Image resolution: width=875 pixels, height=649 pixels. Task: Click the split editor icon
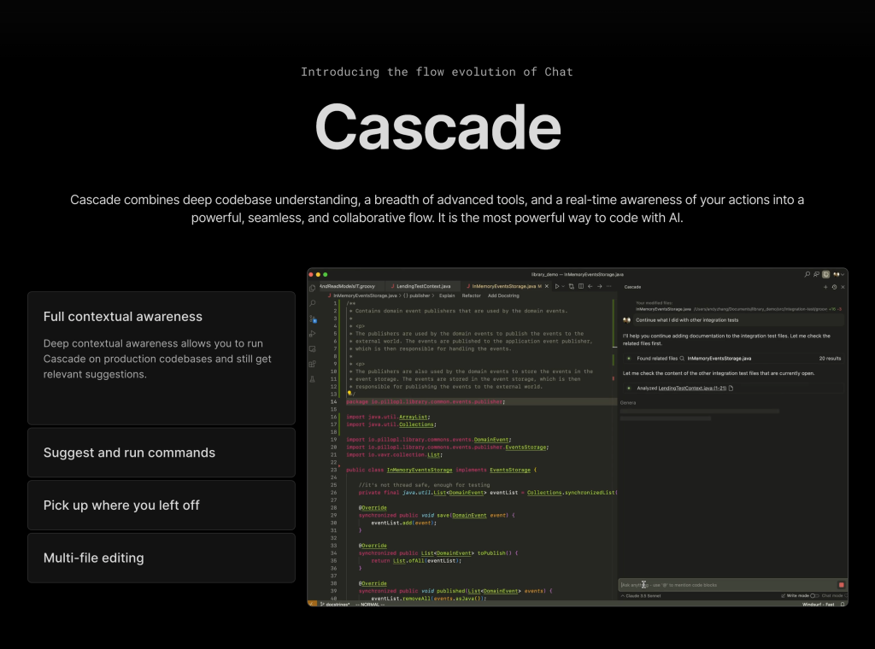(581, 286)
